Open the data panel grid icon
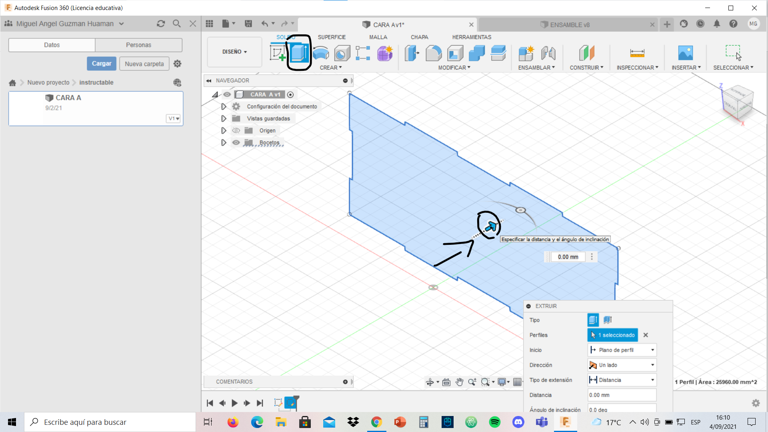Image resolution: width=768 pixels, height=432 pixels. 210,24
